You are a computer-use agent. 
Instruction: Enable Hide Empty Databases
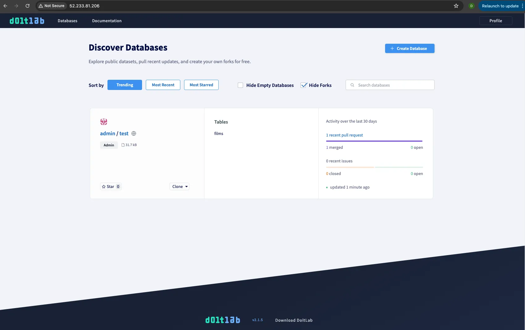(x=240, y=85)
